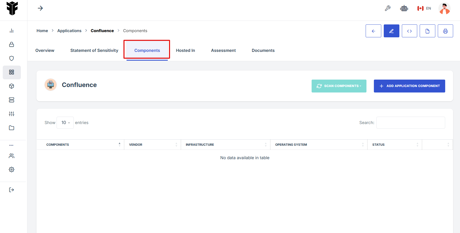
Task: Click Add Application Component button
Action: (409, 86)
